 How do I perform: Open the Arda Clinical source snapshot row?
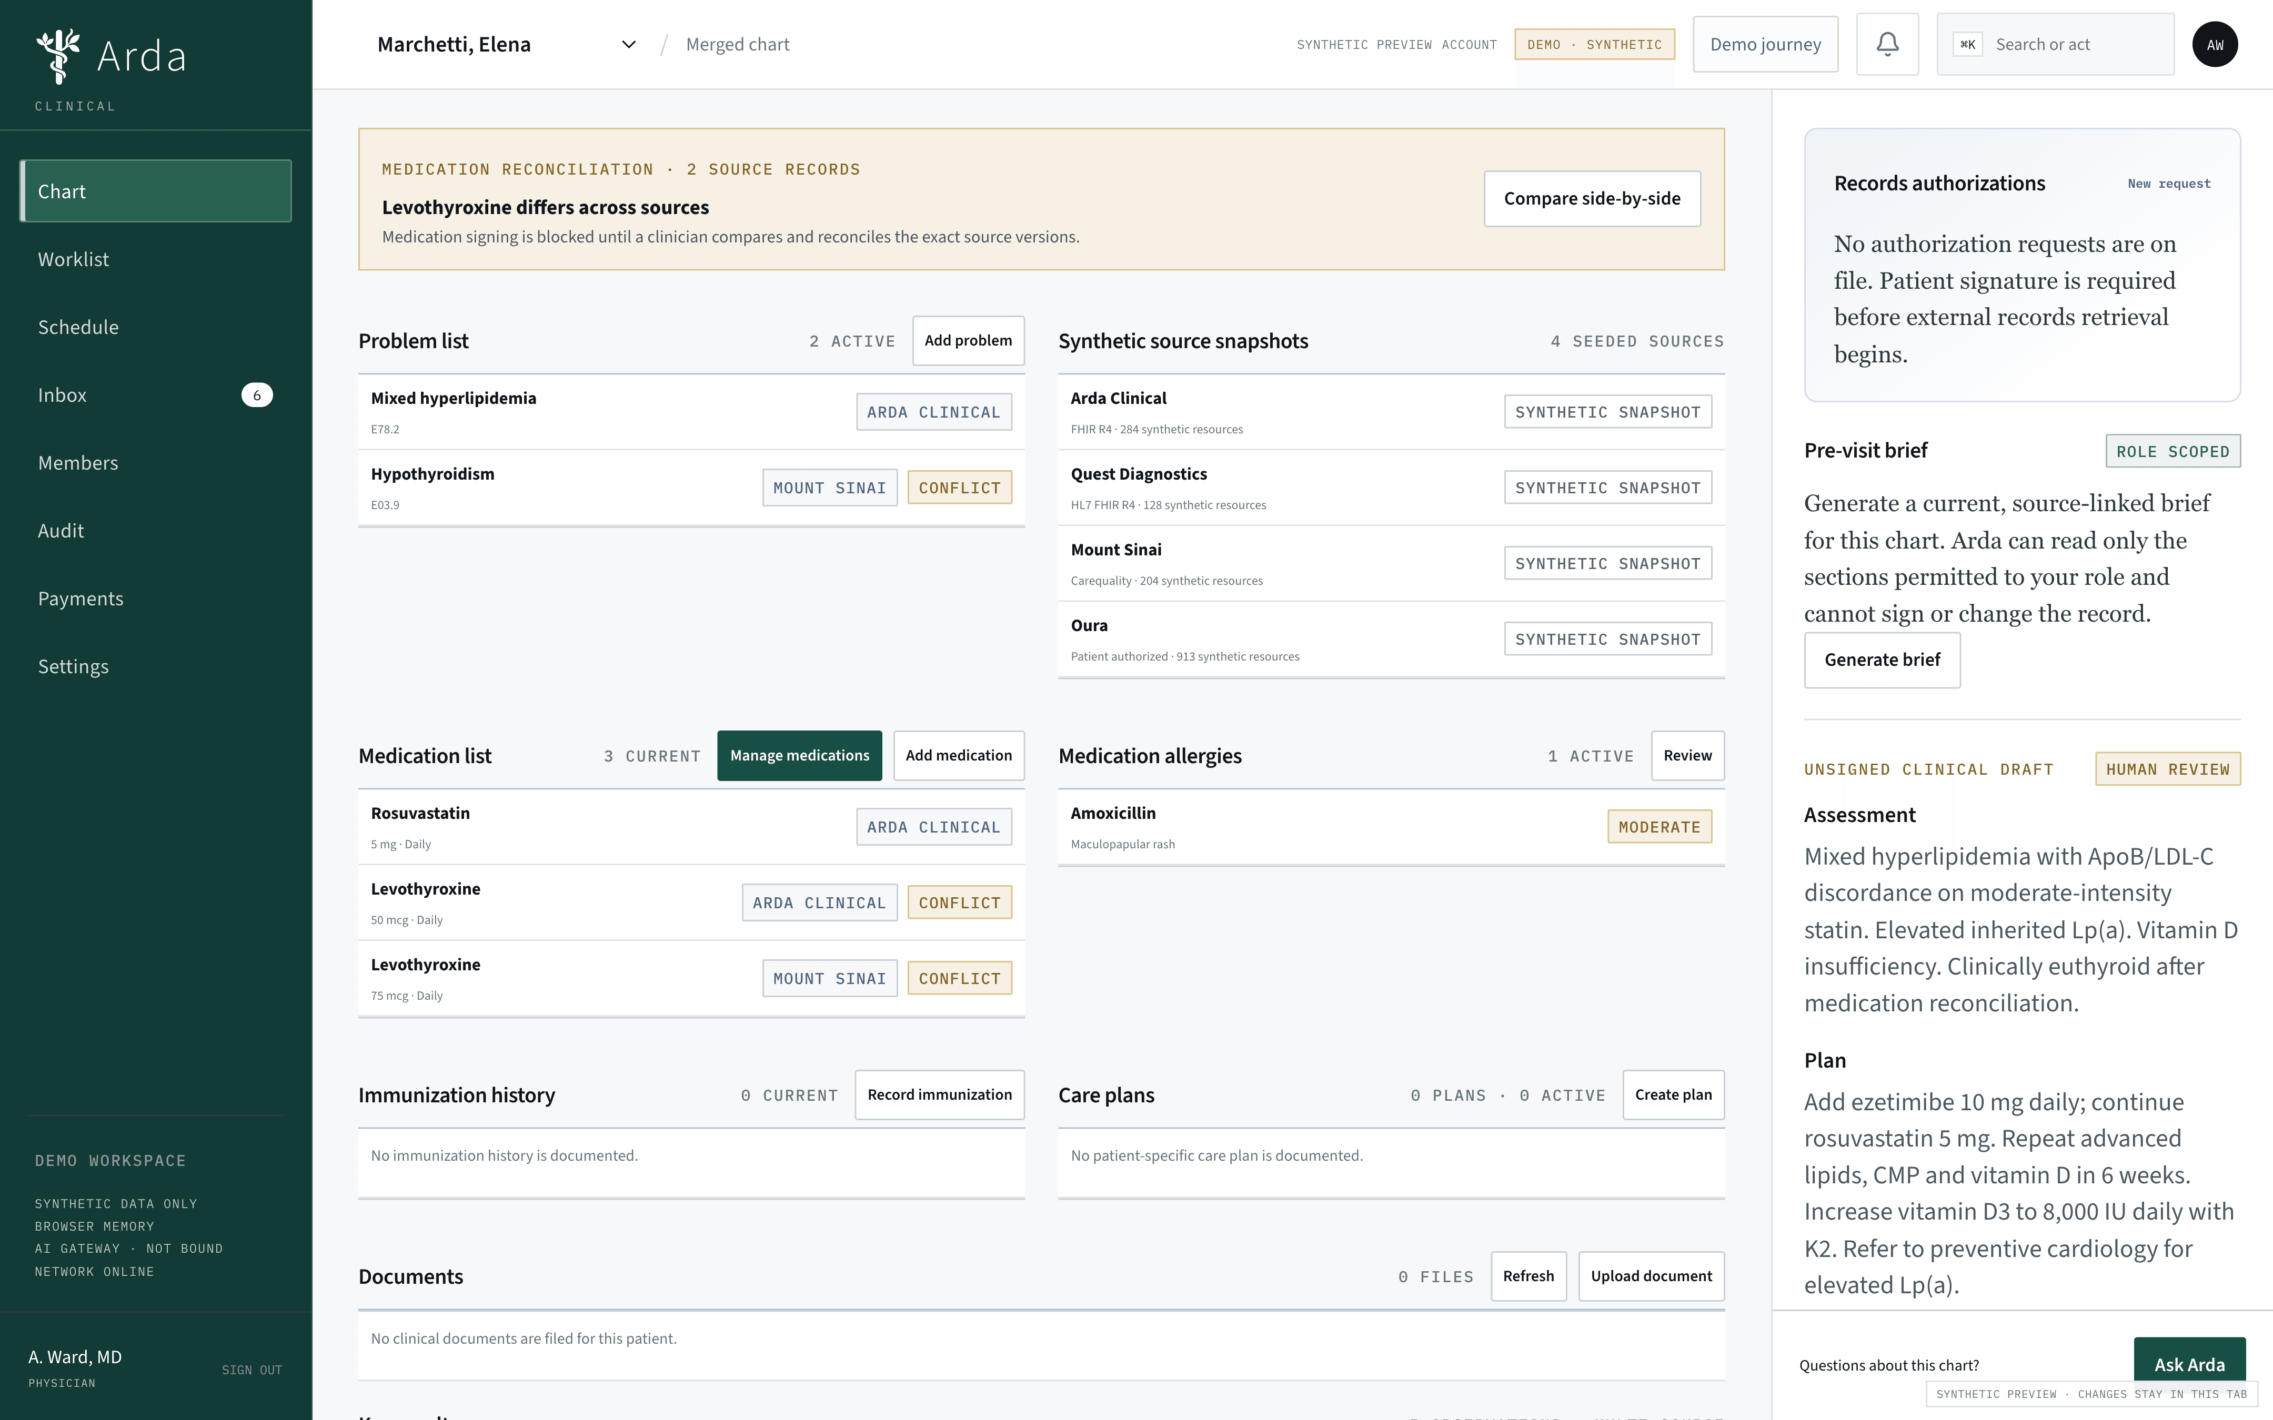point(1391,411)
